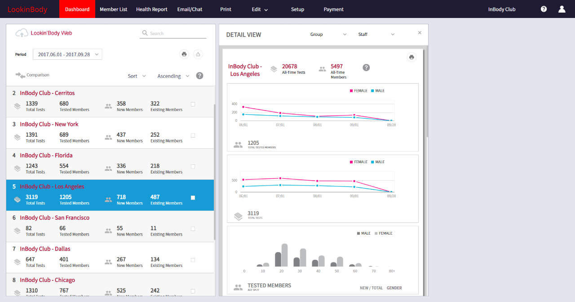Viewport: 575px width, 302px height.
Task: Open InBody Club - Cerritos
Action: point(47,93)
